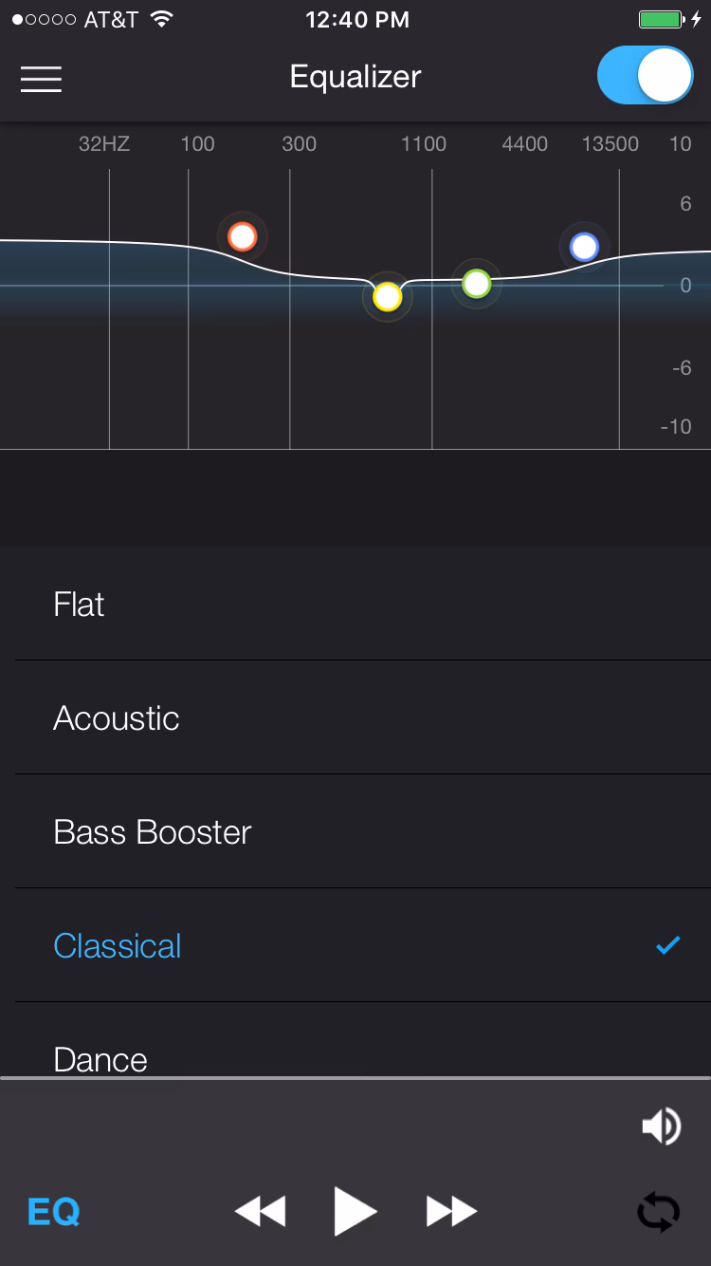Open the side menu to browse options
This screenshot has width=711, height=1266.
coord(41,79)
